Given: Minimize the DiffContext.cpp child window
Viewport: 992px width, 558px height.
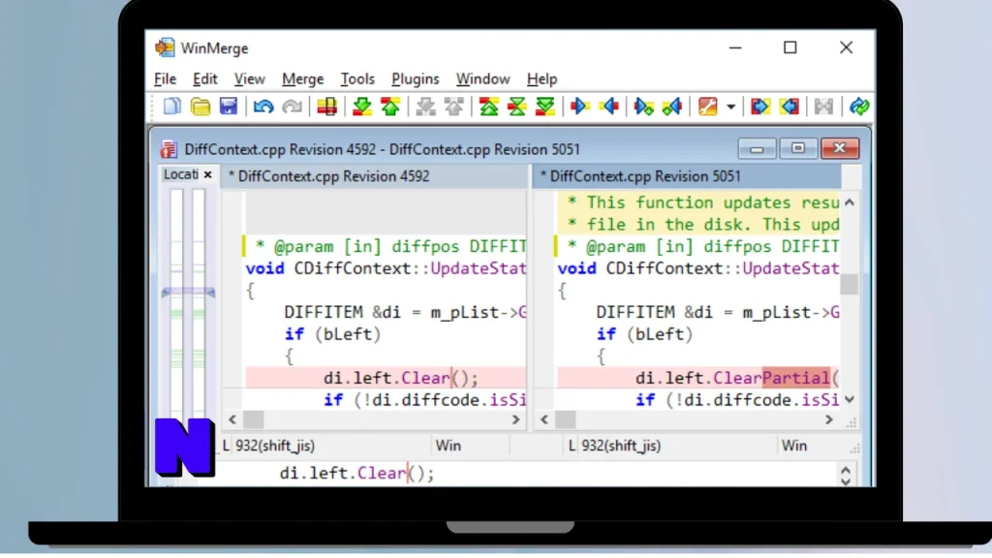Looking at the screenshot, I should [x=757, y=148].
